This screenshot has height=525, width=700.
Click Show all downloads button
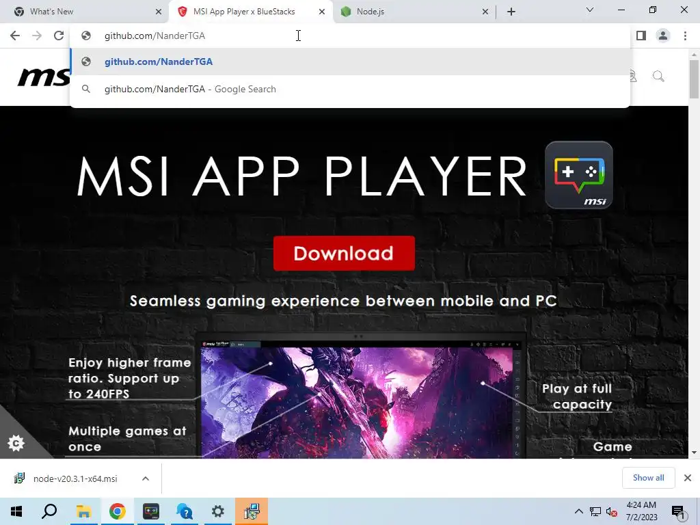648,478
